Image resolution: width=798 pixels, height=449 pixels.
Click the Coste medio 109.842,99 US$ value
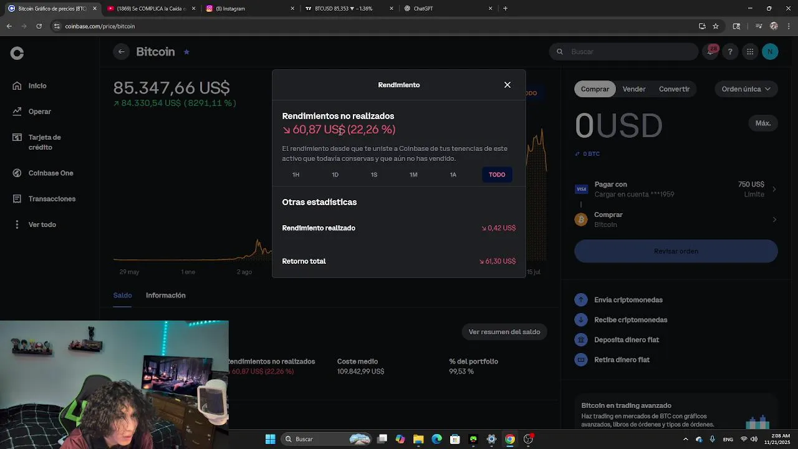pyautogui.click(x=360, y=372)
